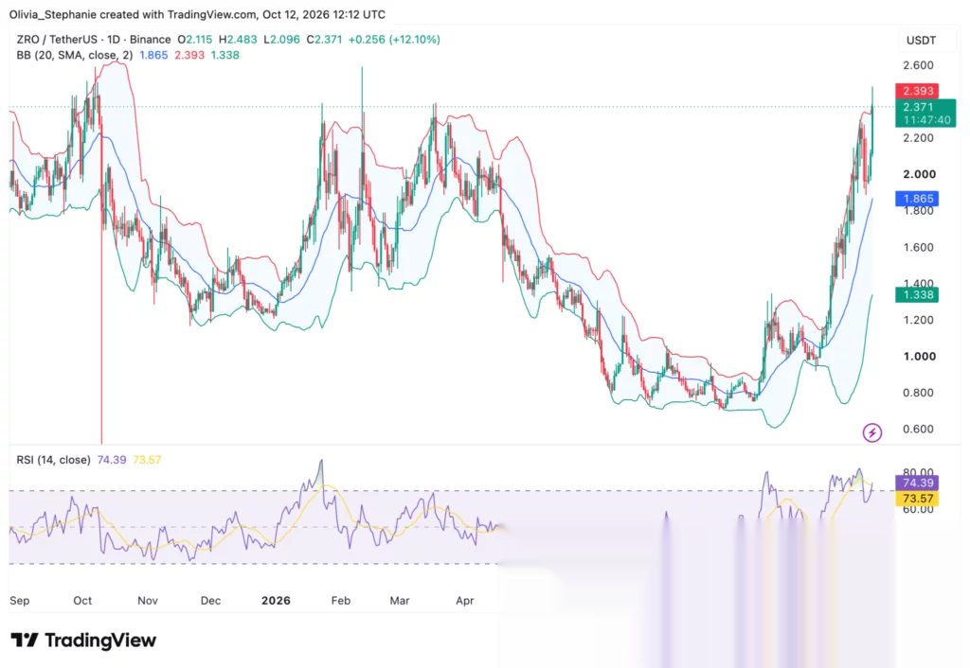Click the Dec label on time axis
Screen dimensions: 970x668
click(x=210, y=601)
